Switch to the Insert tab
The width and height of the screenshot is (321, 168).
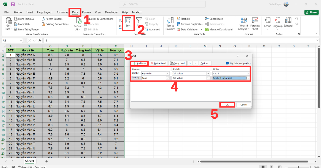[29, 13]
